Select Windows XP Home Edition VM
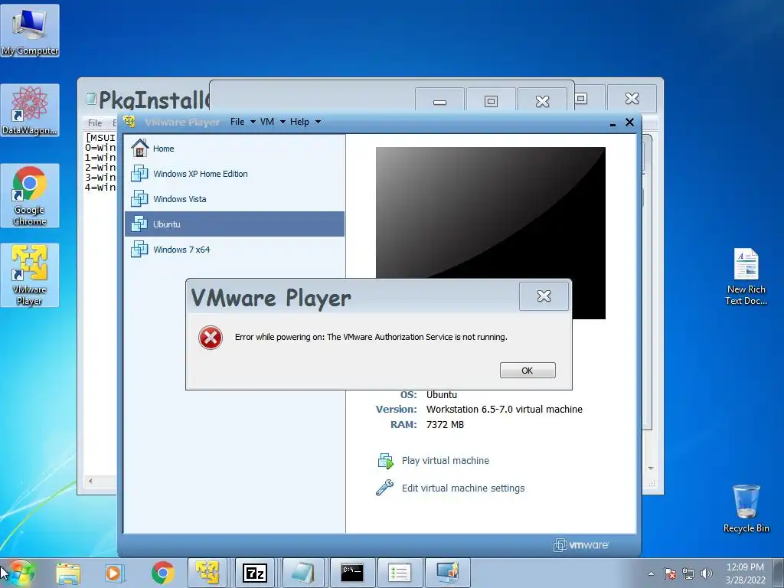Image resolution: width=784 pixels, height=588 pixels. click(x=234, y=174)
